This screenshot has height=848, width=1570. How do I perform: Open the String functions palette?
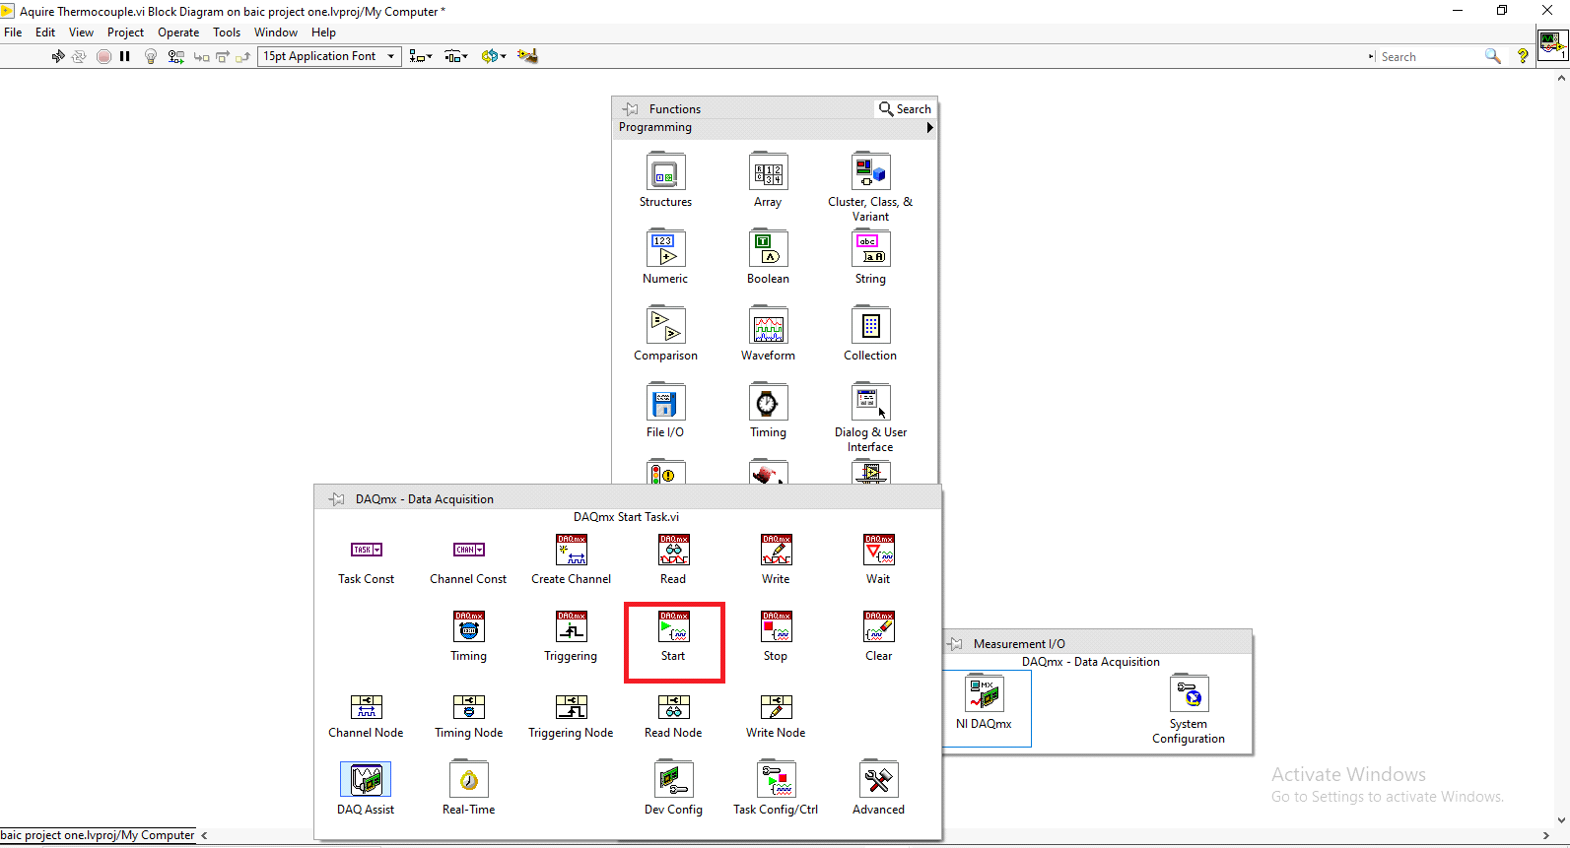[x=870, y=249]
